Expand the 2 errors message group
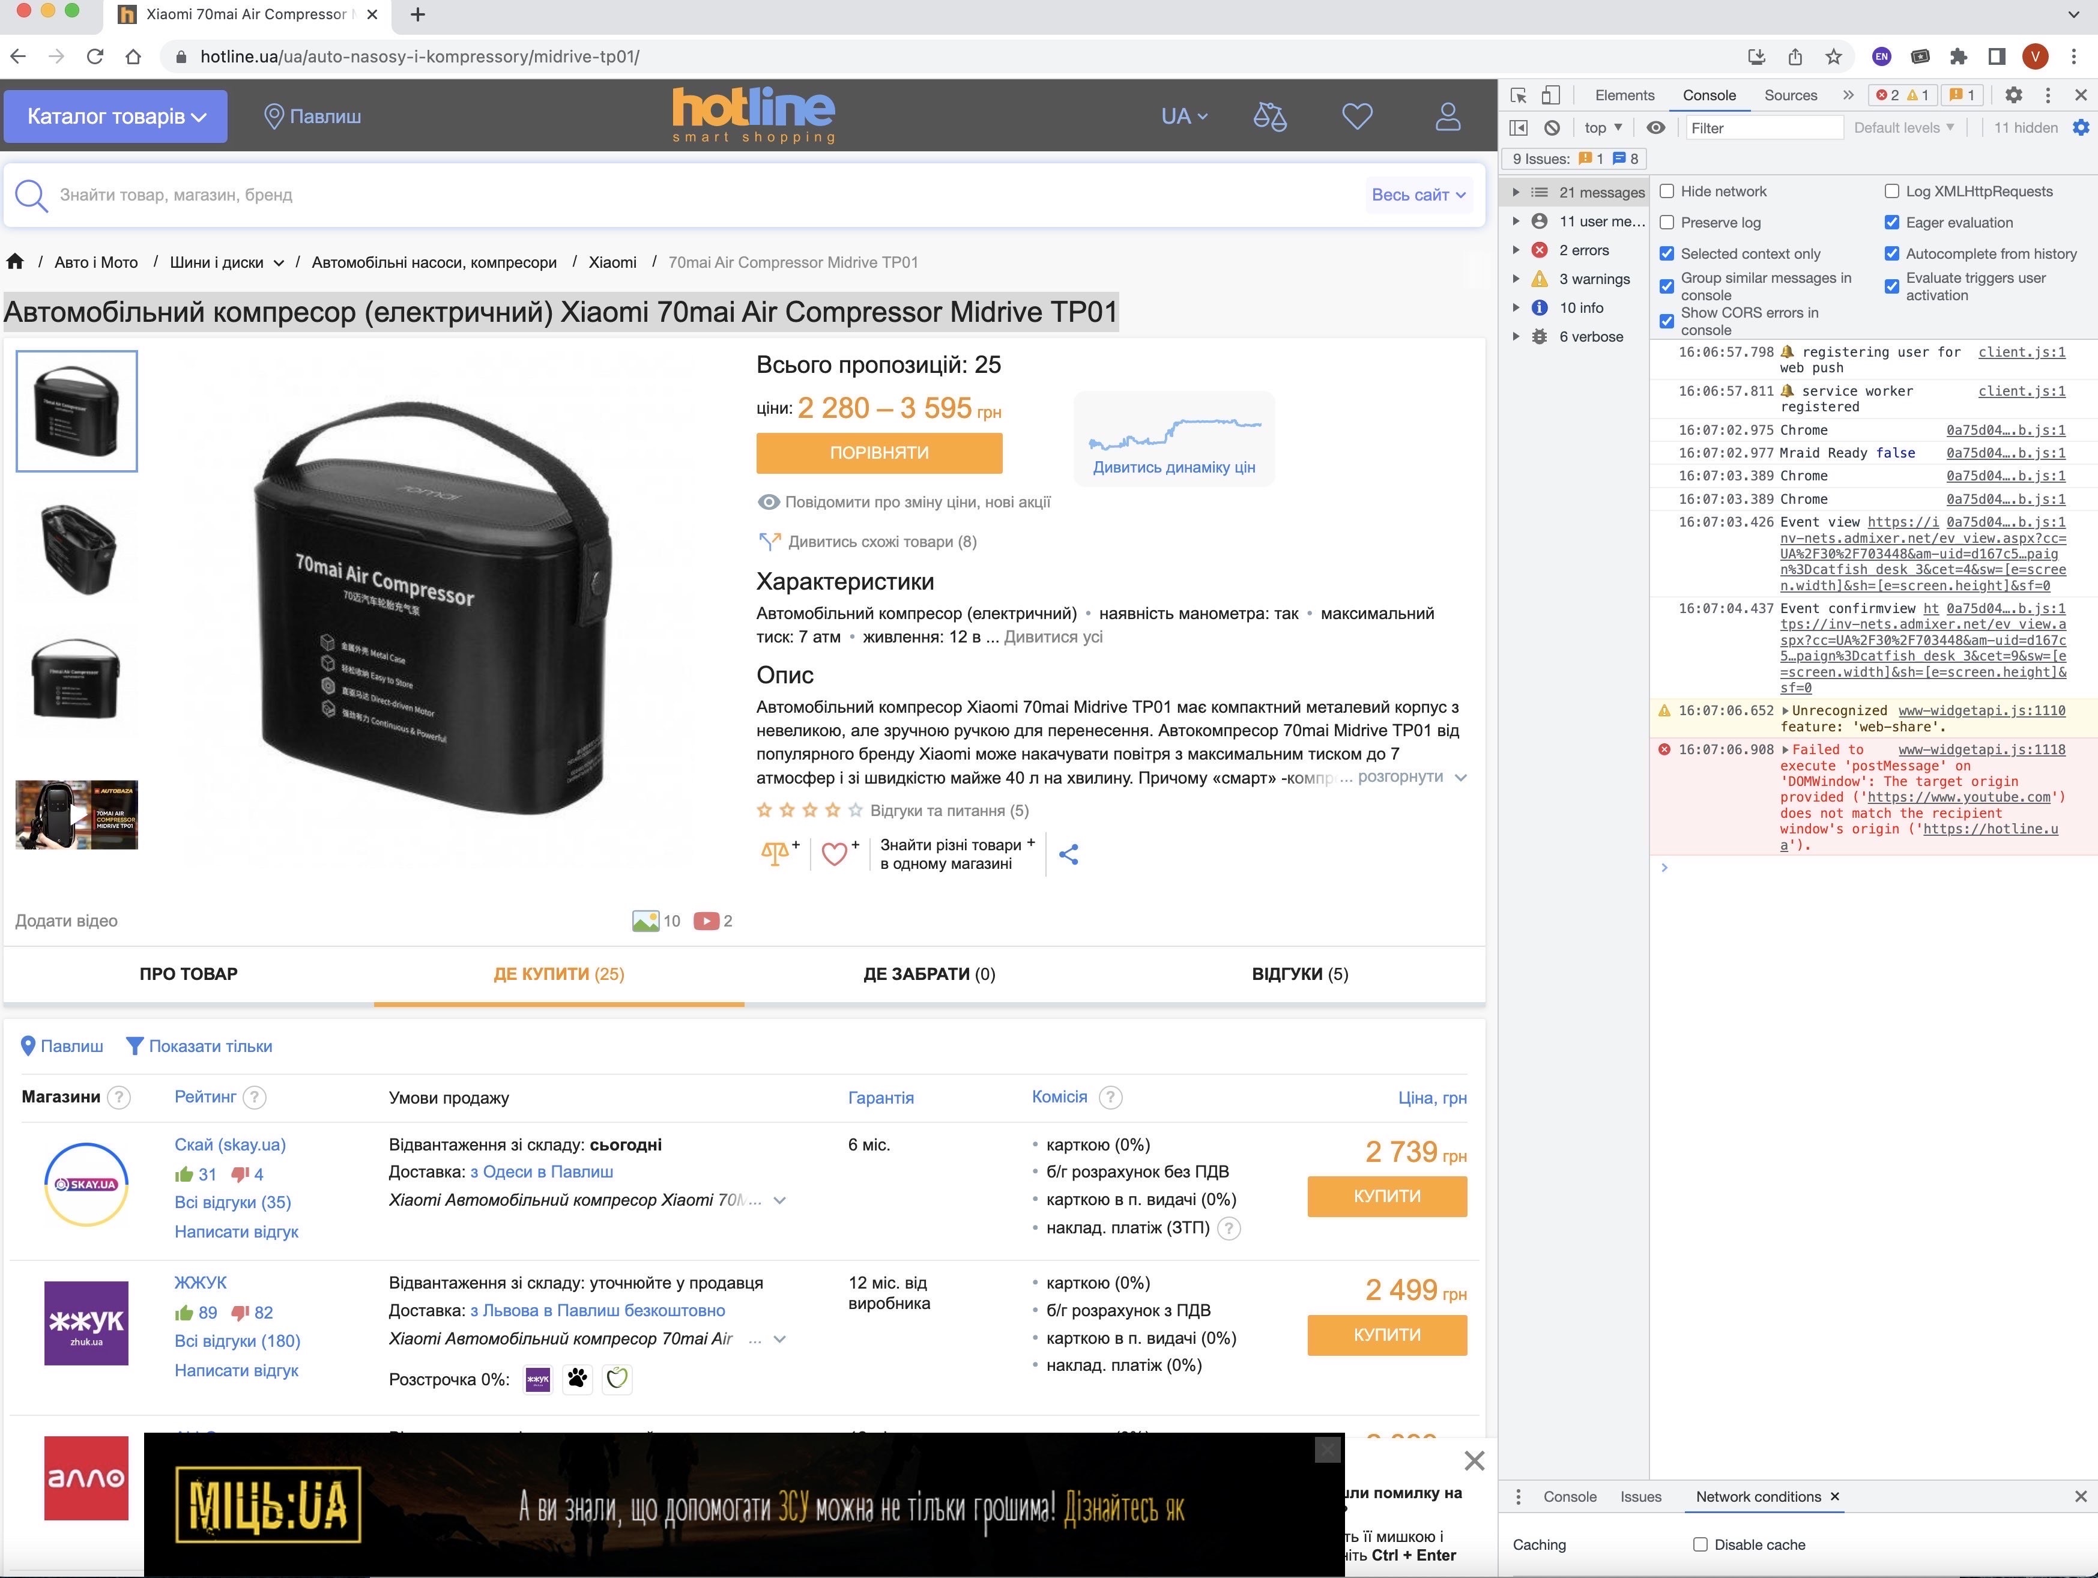The height and width of the screenshot is (1578, 2098). pyautogui.click(x=1516, y=250)
